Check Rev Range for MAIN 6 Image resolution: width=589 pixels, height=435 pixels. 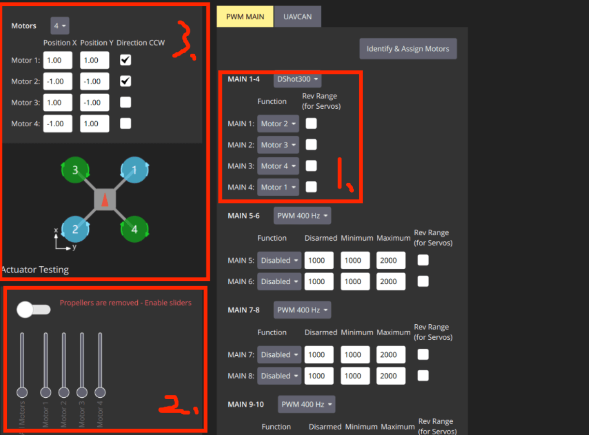[423, 281]
